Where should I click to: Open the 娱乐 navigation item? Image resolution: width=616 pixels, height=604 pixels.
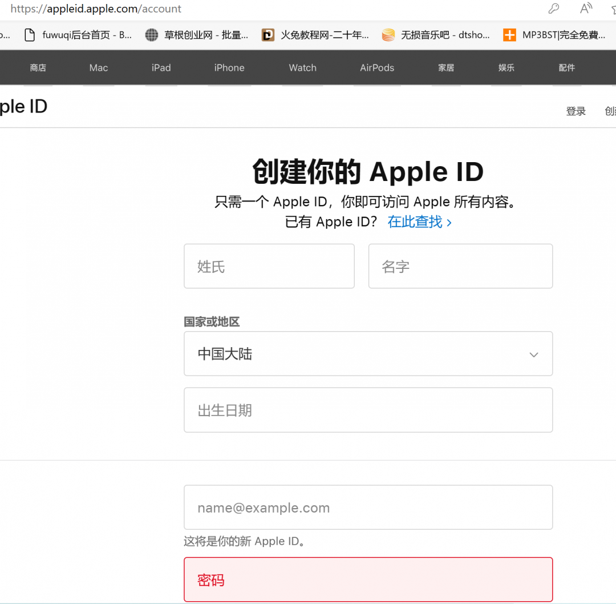pos(506,67)
